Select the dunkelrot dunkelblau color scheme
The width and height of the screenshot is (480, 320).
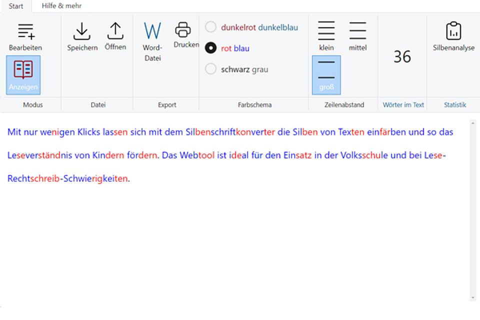[251, 27]
